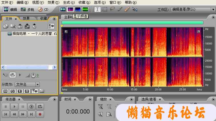Toggle show video files filter
The image size is (216, 121).
tap(20, 91)
